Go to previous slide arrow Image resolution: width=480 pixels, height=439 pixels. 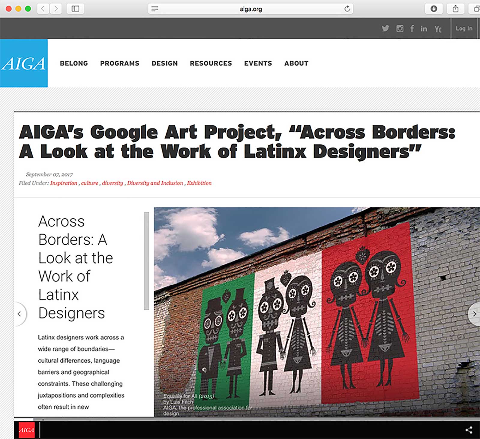(19, 314)
